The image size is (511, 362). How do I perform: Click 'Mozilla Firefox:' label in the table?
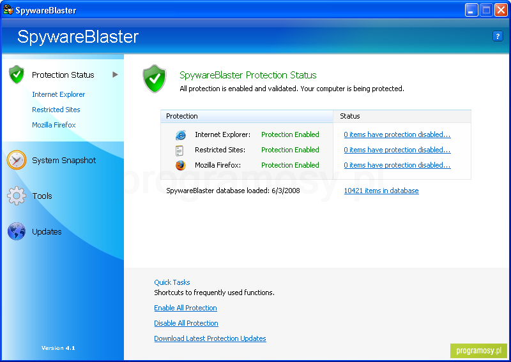218,165
